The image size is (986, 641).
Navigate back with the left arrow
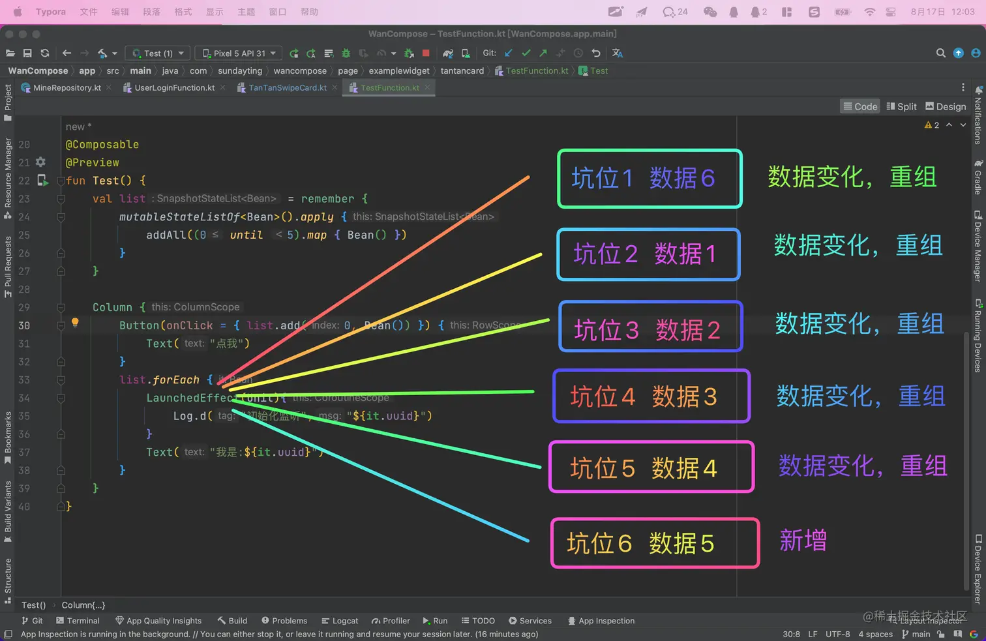67,53
